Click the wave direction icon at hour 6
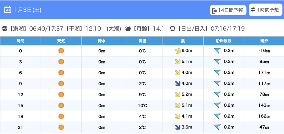The width and height of the screenshot is (284, 134). click(x=217, y=73)
